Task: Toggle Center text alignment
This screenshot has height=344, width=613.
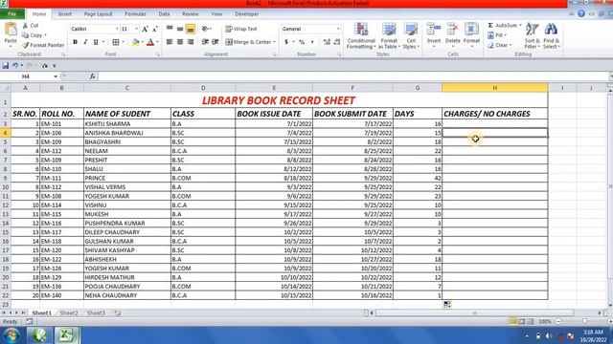Action: click(x=180, y=42)
